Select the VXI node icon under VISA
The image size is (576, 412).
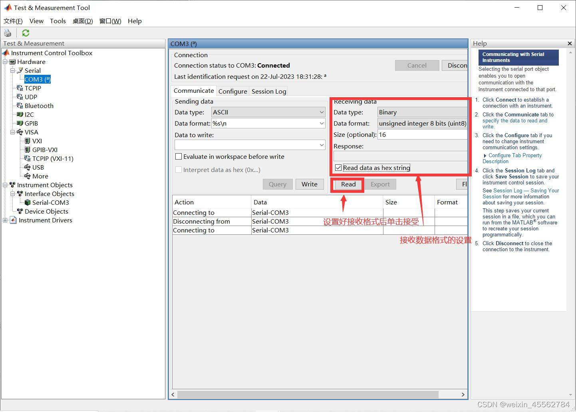[x=27, y=141]
